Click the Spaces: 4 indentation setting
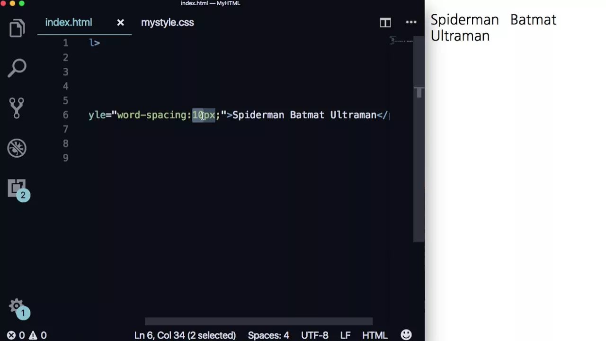 click(x=268, y=335)
